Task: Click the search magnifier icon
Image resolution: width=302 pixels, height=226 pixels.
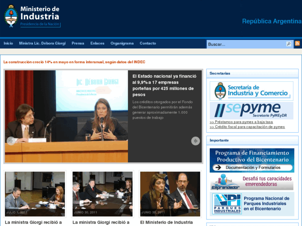Action: click(x=289, y=44)
